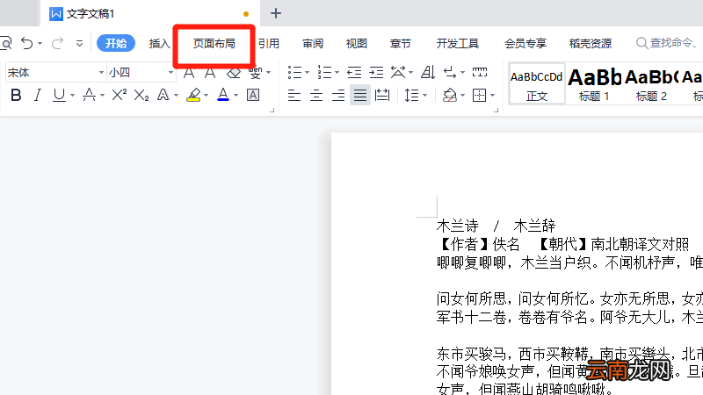Apply red font color
This screenshot has width=703, height=395.
click(223, 95)
